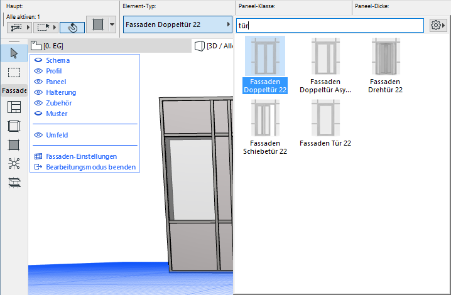The width and height of the screenshot is (451, 295).
Task: Select the Schema label in edit panel
Action: pyautogui.click(x=58, y=60)
